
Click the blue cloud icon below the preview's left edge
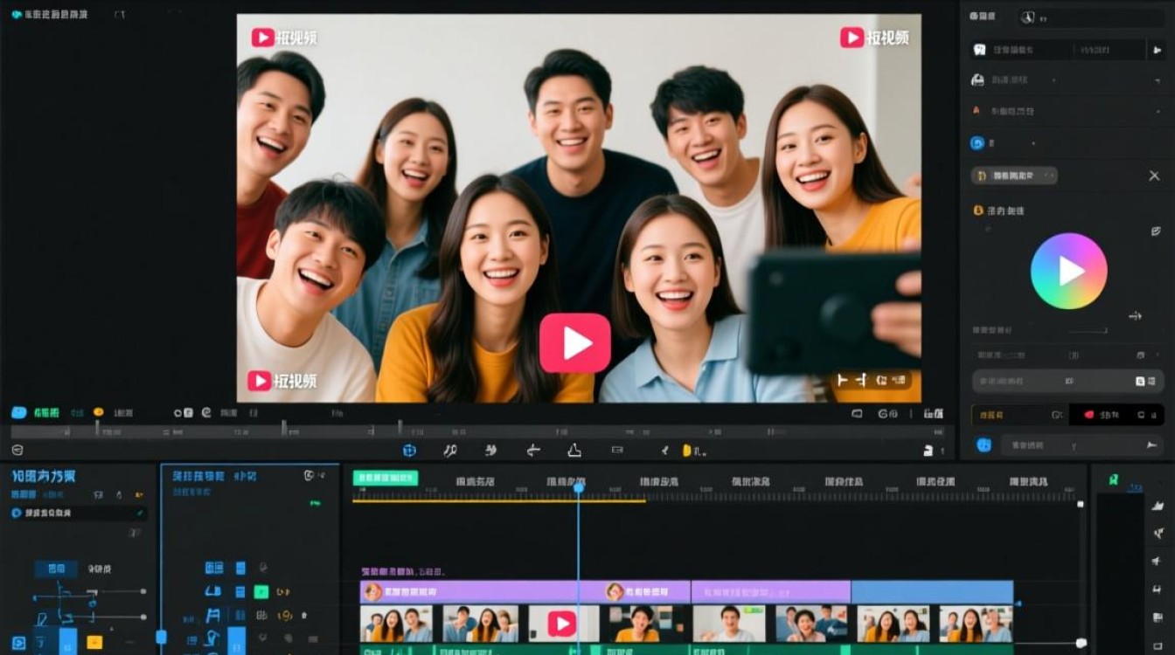(18, 412)
